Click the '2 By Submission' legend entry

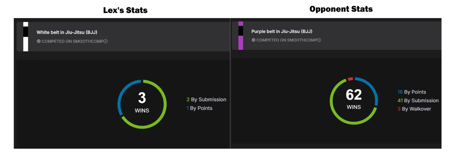pyautogui.click(x=206, y=100)
